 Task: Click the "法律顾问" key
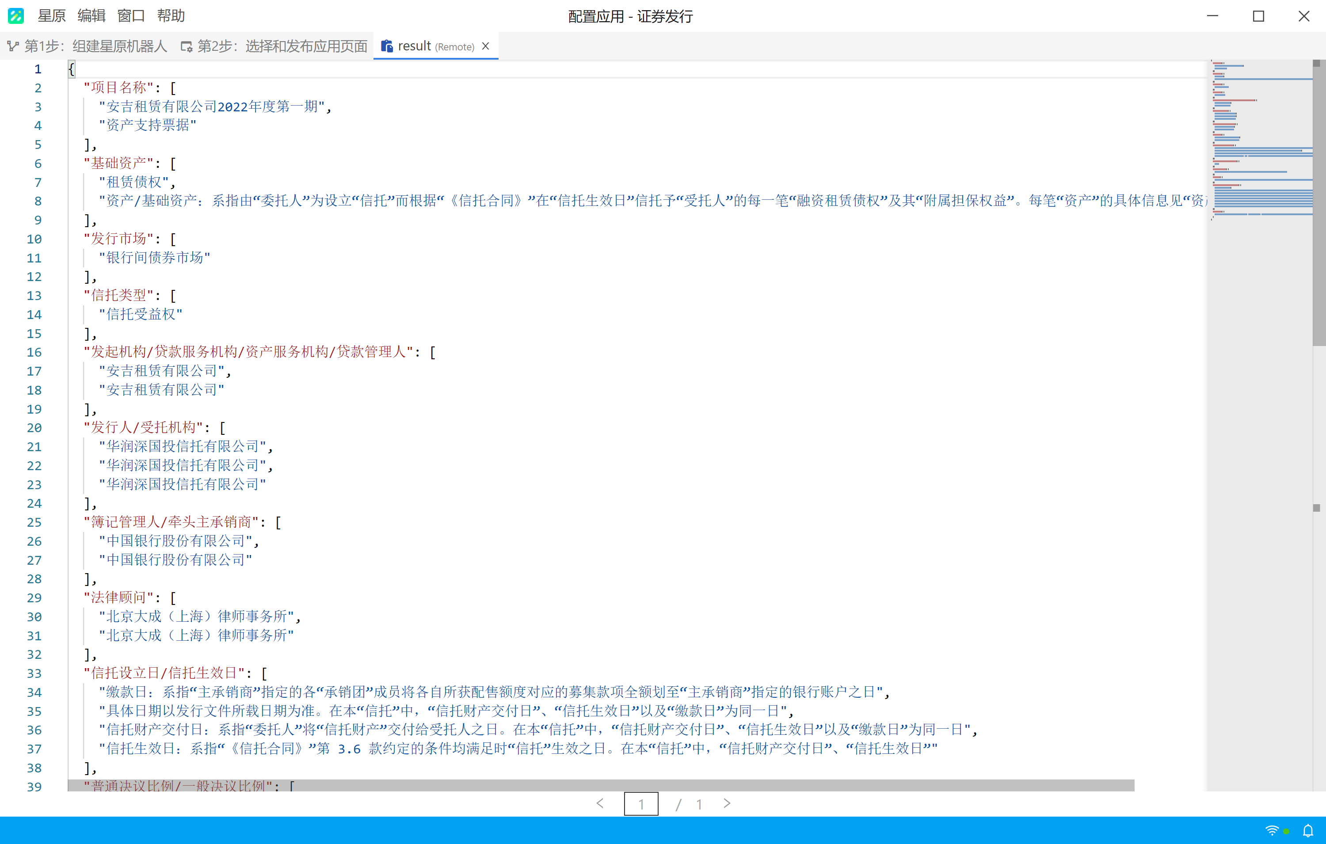point(118,597)
